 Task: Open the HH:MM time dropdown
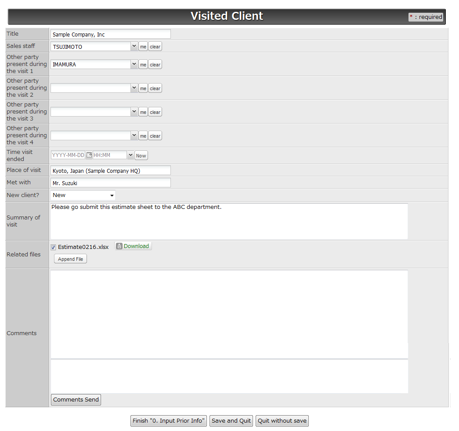pos(130,155)
